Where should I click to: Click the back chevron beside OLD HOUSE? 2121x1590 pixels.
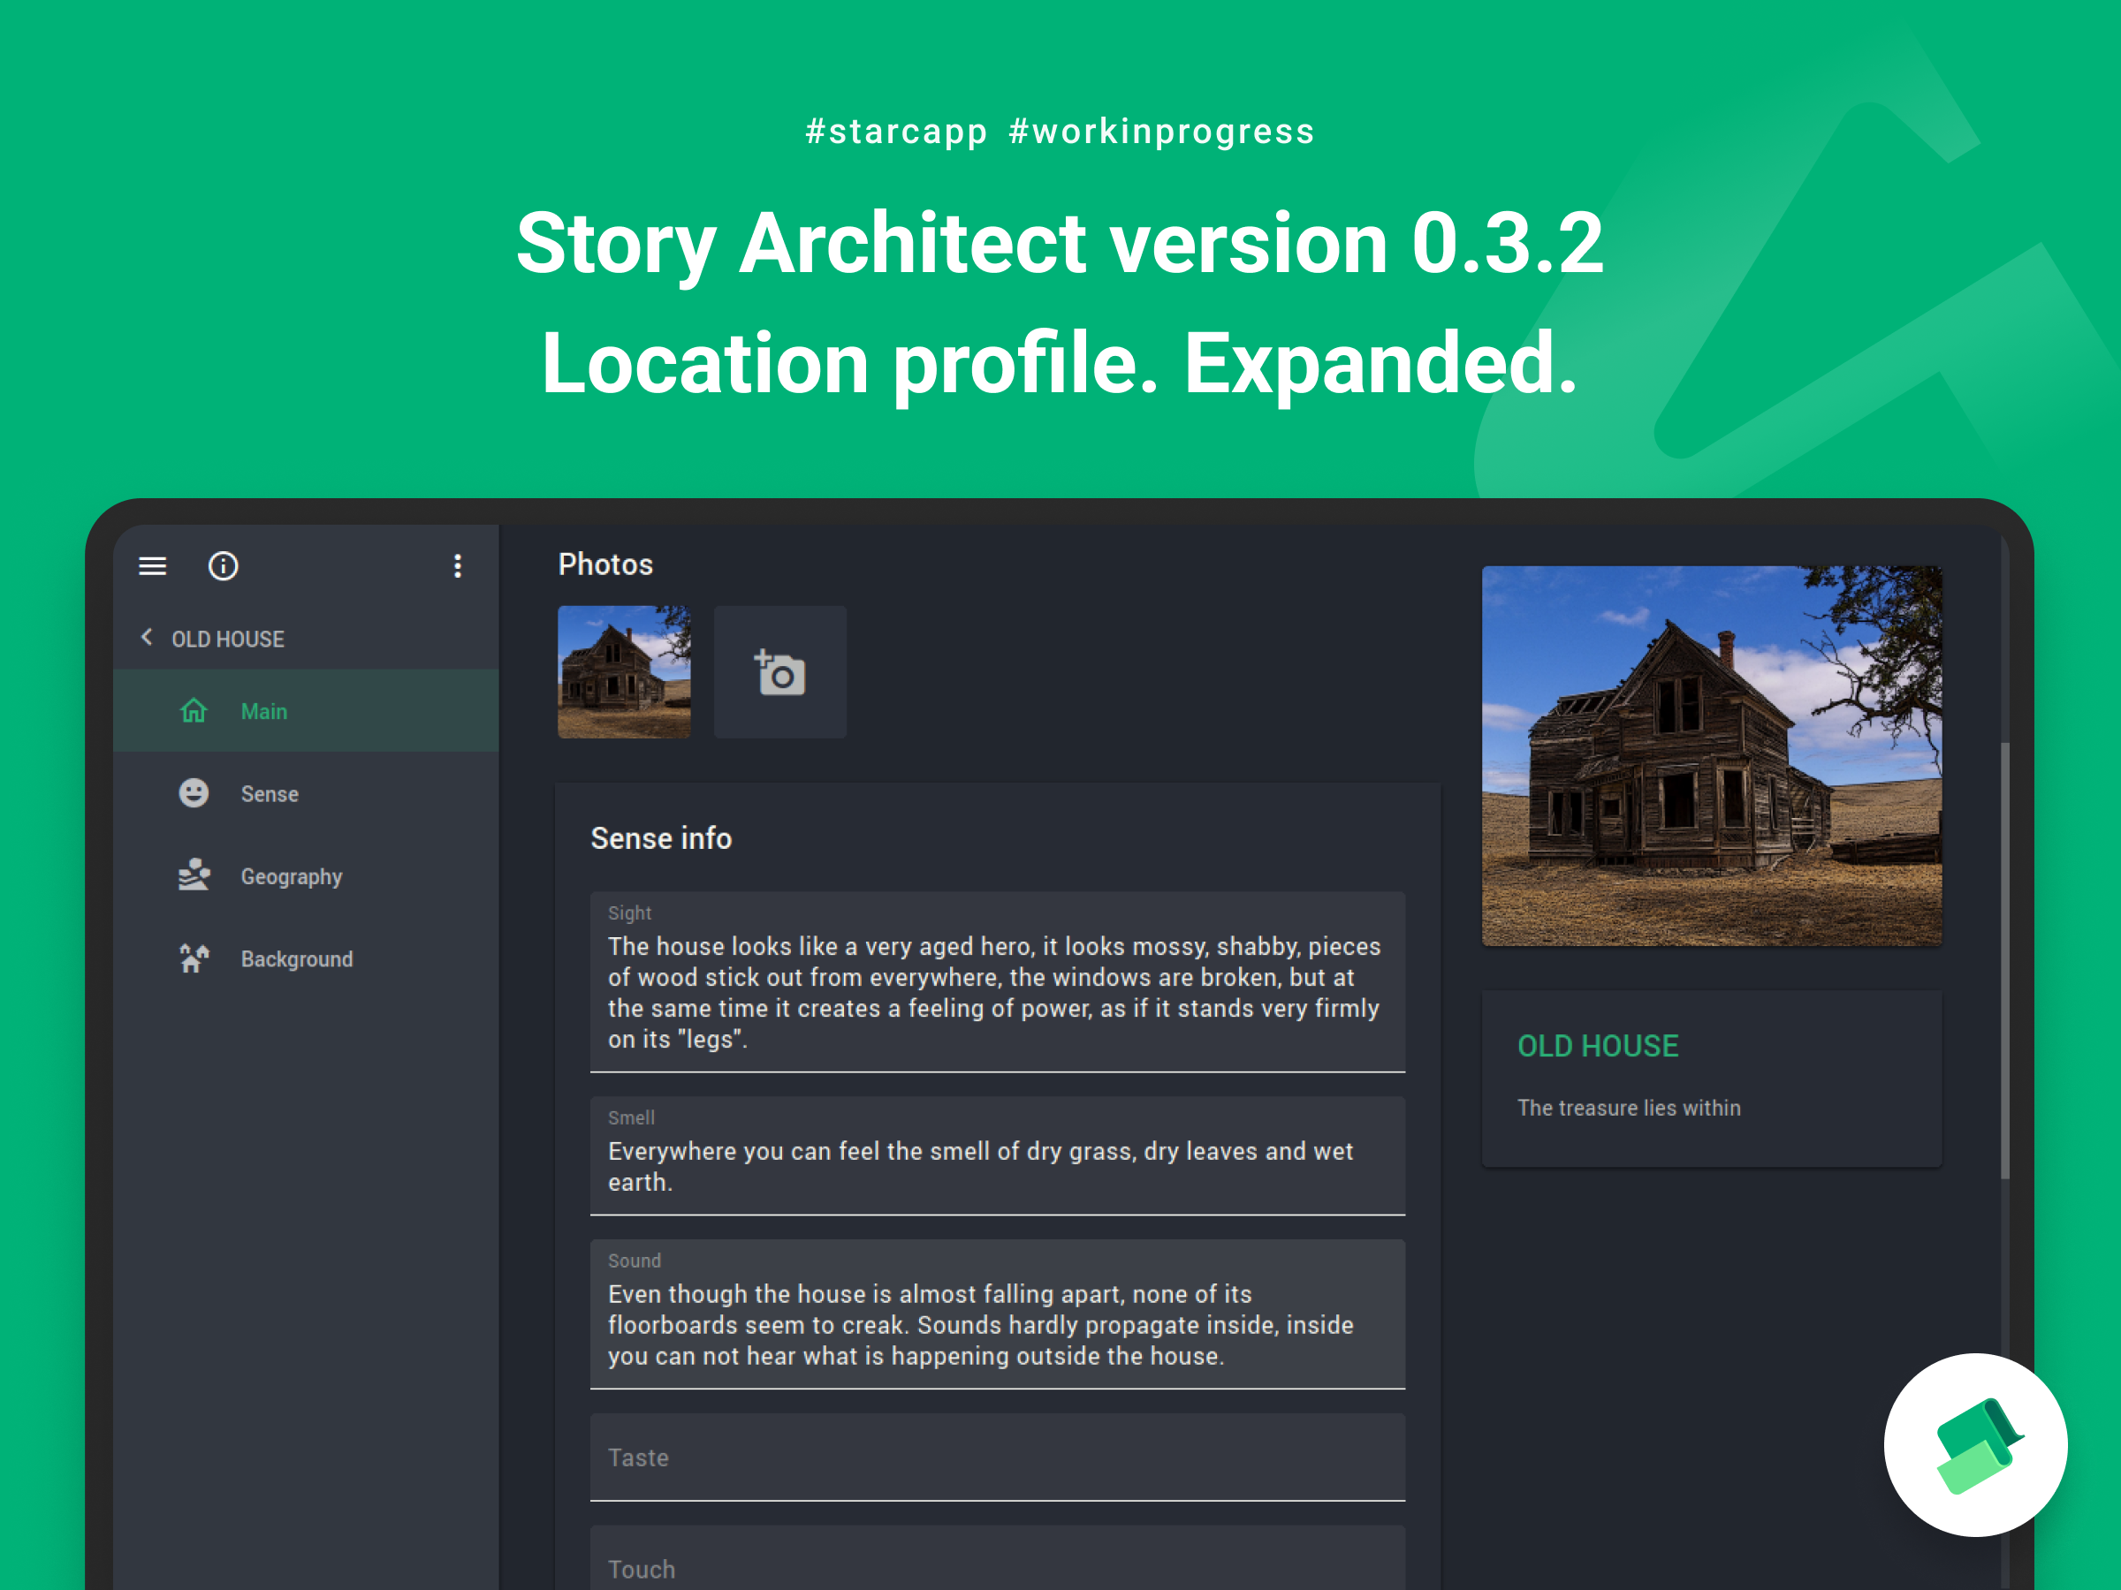click(x=147, y=638)
